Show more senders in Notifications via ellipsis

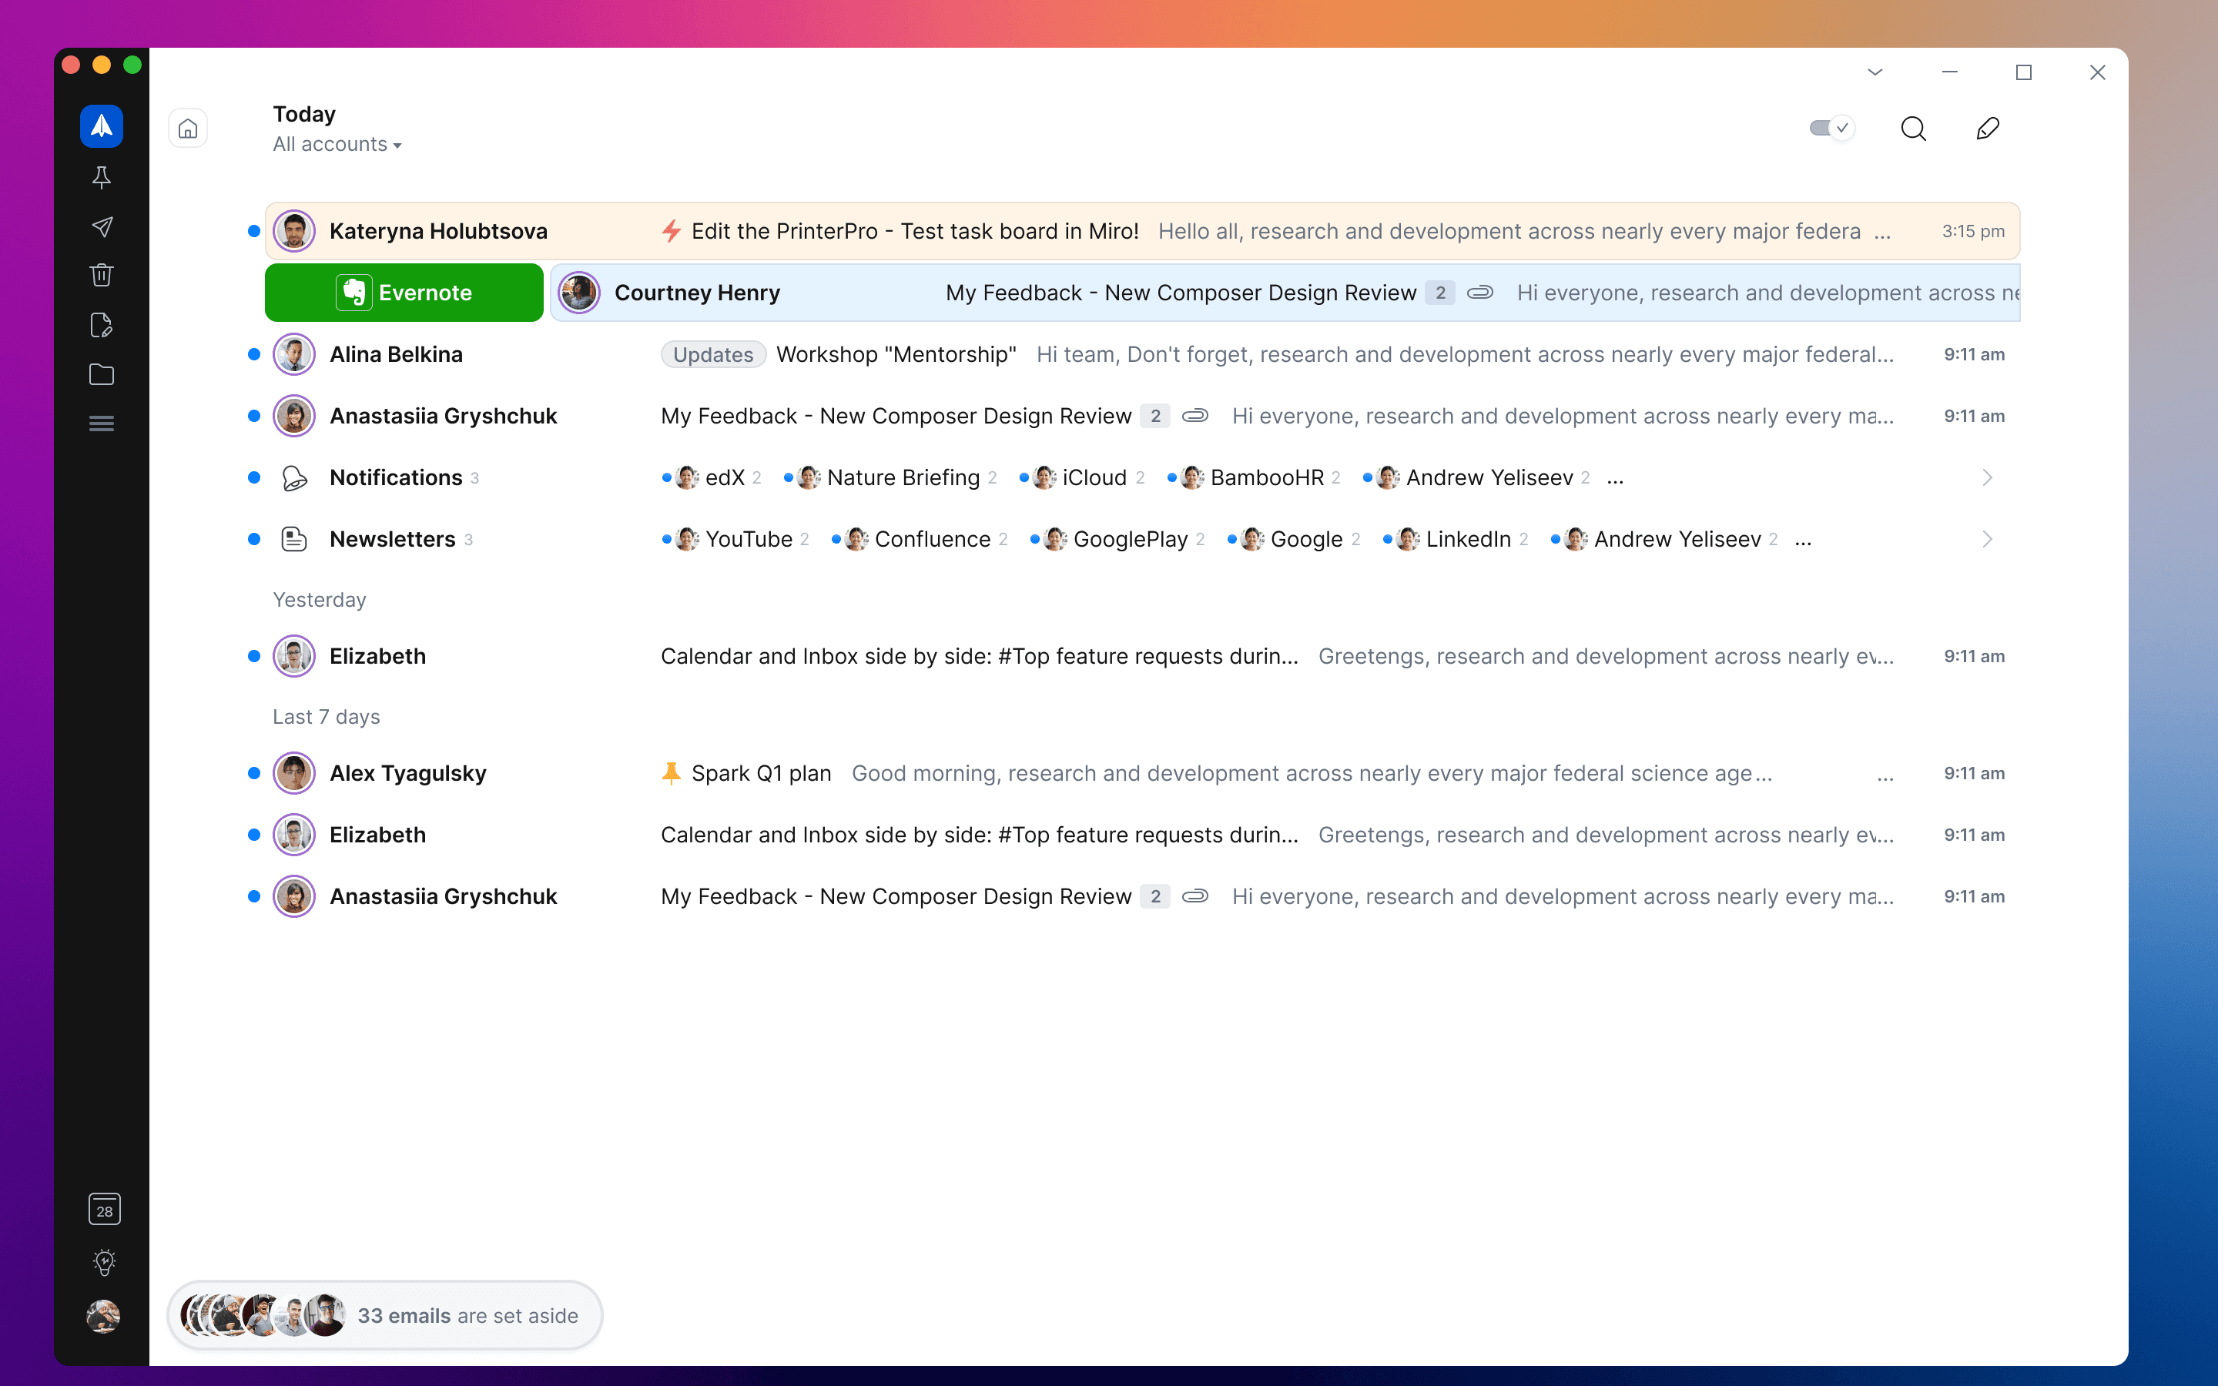pyautogui.click(x=1615, y=480)
